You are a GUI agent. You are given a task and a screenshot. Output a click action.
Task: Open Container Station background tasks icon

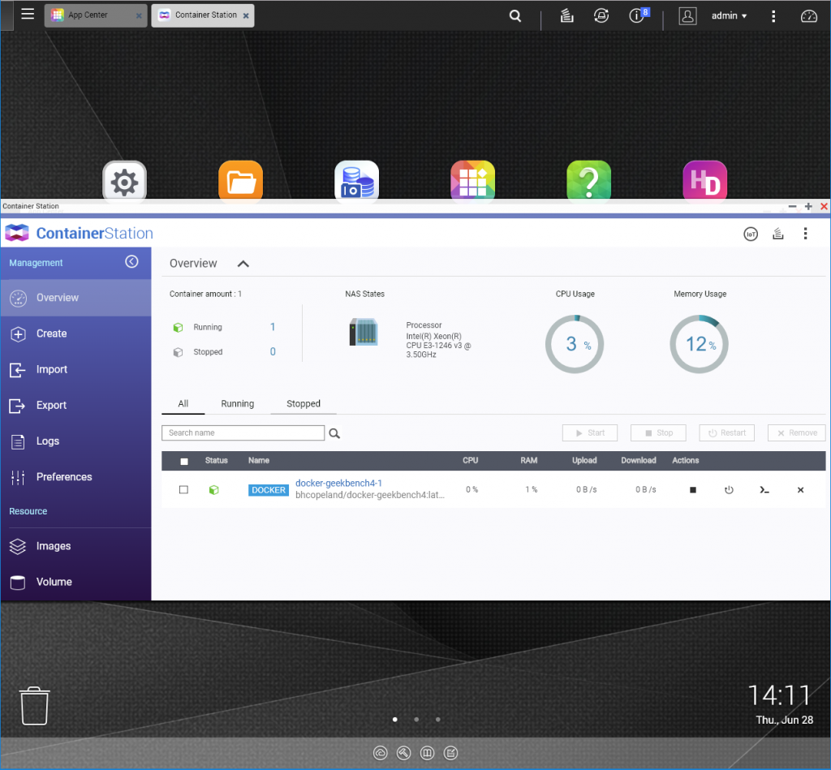click(x=778, y=234)
